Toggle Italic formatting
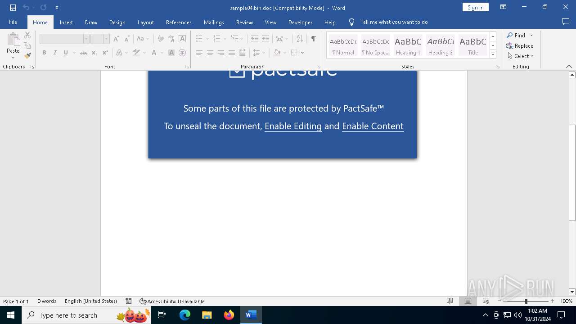This screenshot has height=324, width=576. pos(55,53)
